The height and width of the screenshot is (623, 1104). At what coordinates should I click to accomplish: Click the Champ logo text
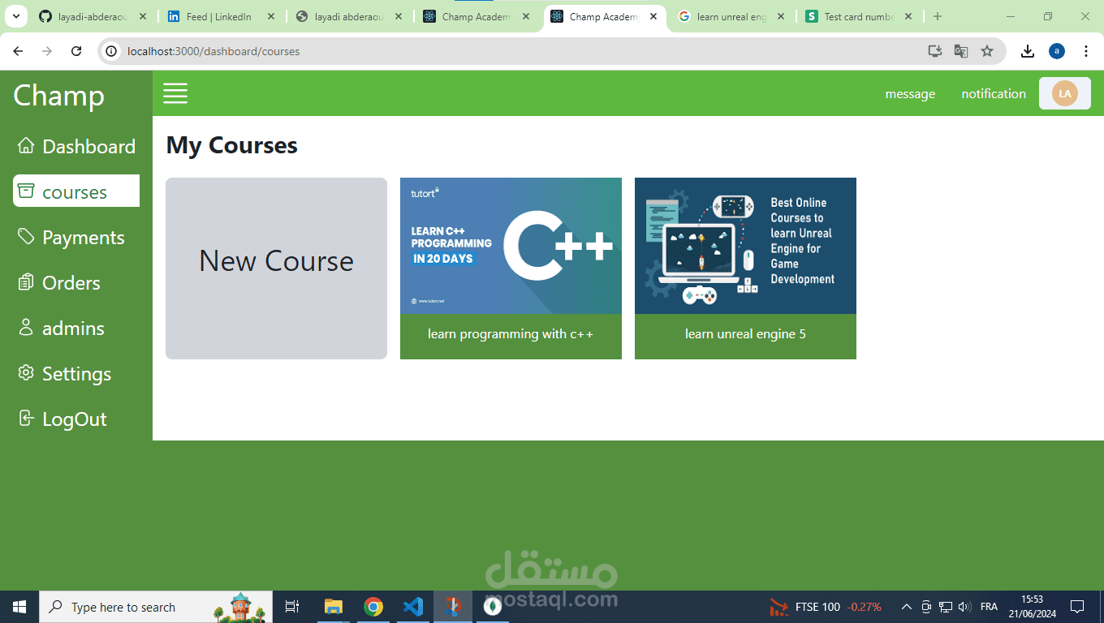(58, 95)
